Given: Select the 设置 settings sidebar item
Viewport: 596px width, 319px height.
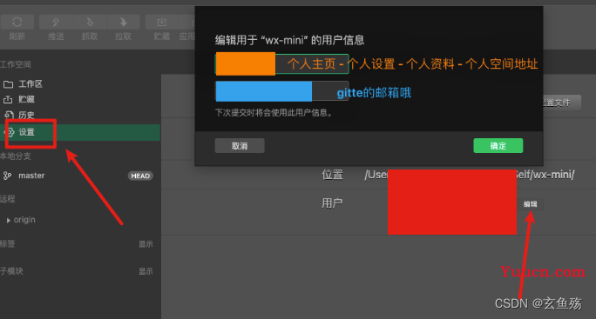Looking at the screenshot, I should pos(80,132).
